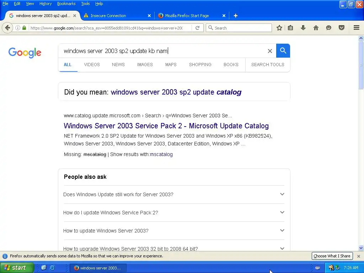Select the SHOPPING search tab
This screenshot has height=273, width=364.
200,65
